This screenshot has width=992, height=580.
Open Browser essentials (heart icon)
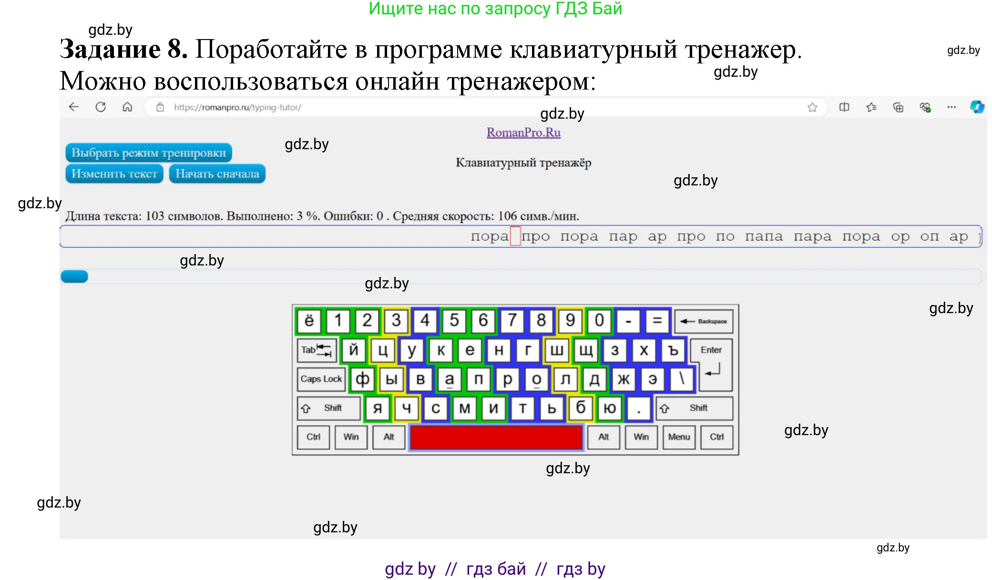[925, 107]
